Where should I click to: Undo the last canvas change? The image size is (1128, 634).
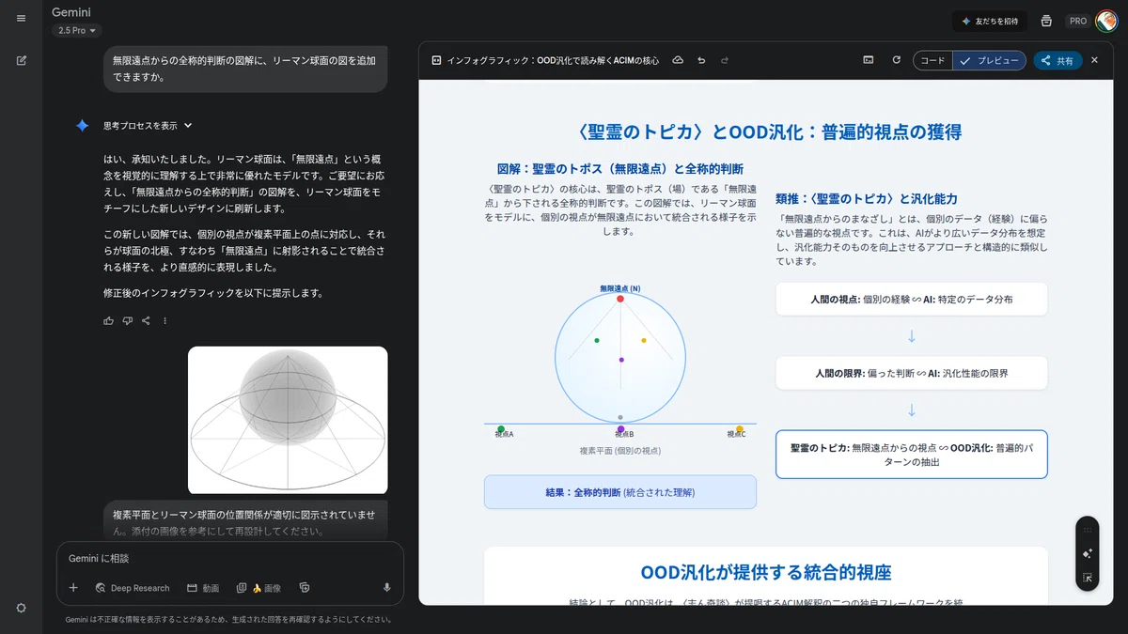pyautogui.click(x=701, y=60)
